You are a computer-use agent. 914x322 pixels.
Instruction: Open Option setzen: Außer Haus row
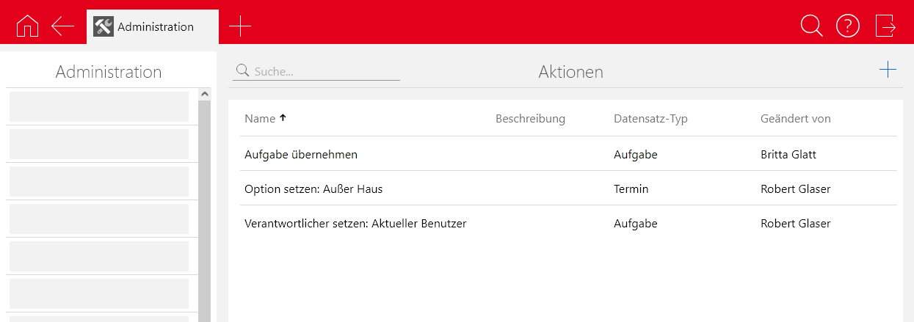(313, 189)
